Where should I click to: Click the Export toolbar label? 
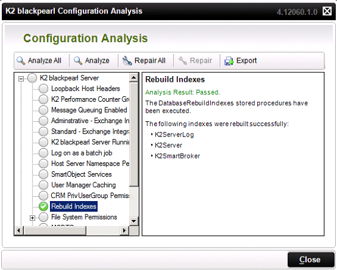[246, 60]
